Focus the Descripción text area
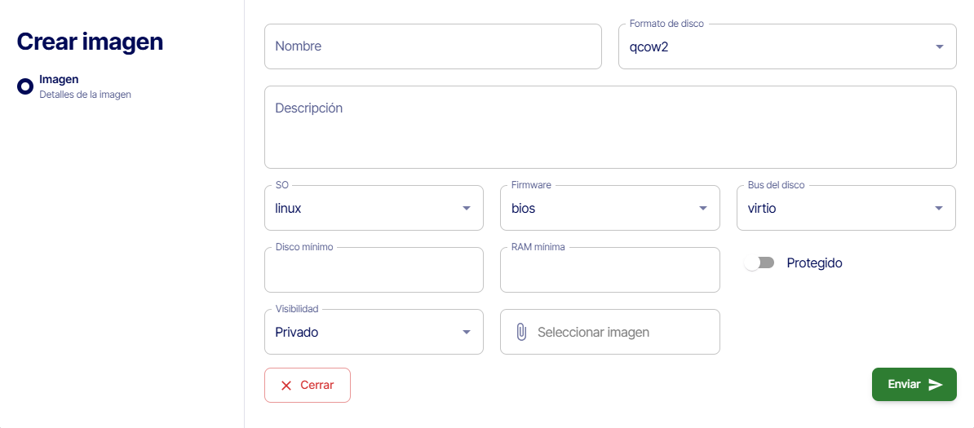Screen dimensions: 974x428 [609, 127]
